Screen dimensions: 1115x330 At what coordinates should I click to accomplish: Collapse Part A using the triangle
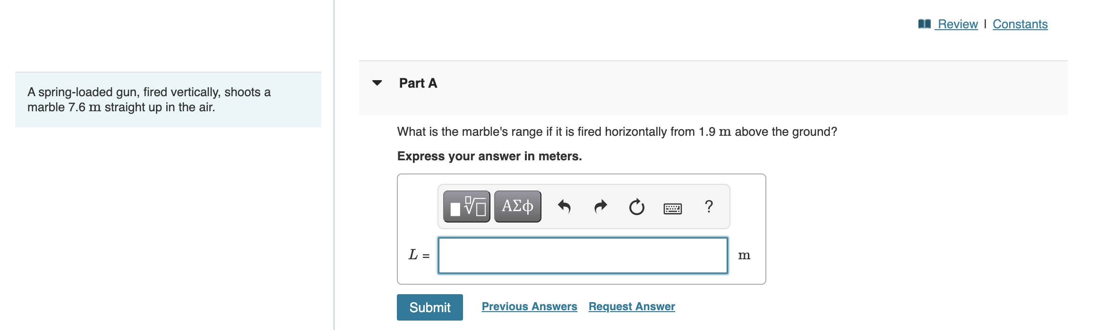point(377,83)
